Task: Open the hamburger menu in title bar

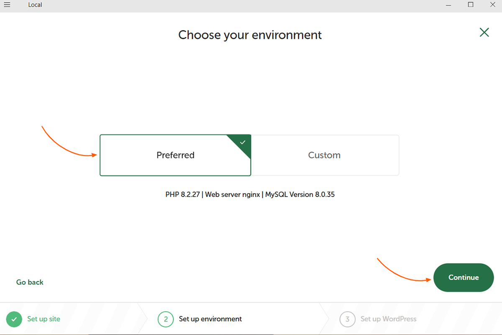Action: pos(7,5)
